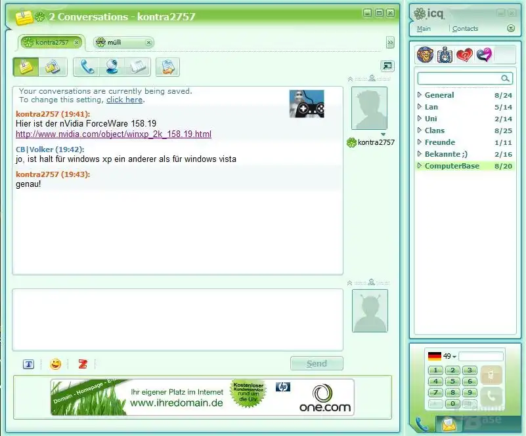The image size is (526, 436).
Task: Start a voice call with the phone icon
Action: tap(87, 67)
